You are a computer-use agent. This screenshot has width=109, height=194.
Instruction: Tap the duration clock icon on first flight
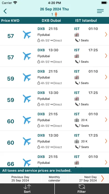39,40
